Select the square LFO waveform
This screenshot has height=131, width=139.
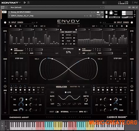74,104
